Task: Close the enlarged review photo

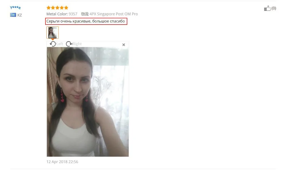Action: pyautogui.click(x=124, y=45)
